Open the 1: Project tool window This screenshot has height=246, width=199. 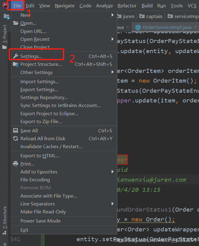tap(5, 34)
